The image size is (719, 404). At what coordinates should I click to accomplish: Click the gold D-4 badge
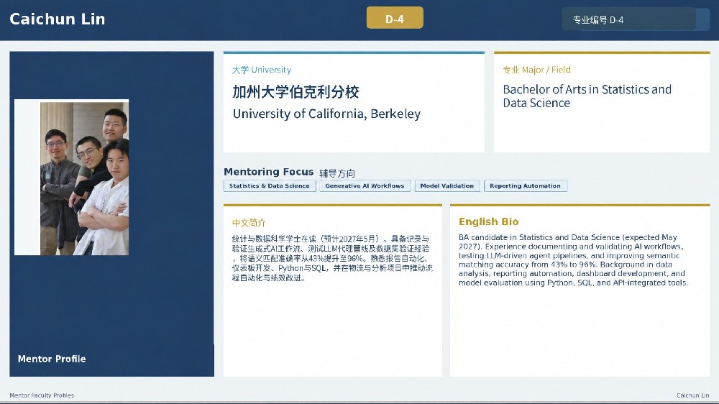(394, 18)
